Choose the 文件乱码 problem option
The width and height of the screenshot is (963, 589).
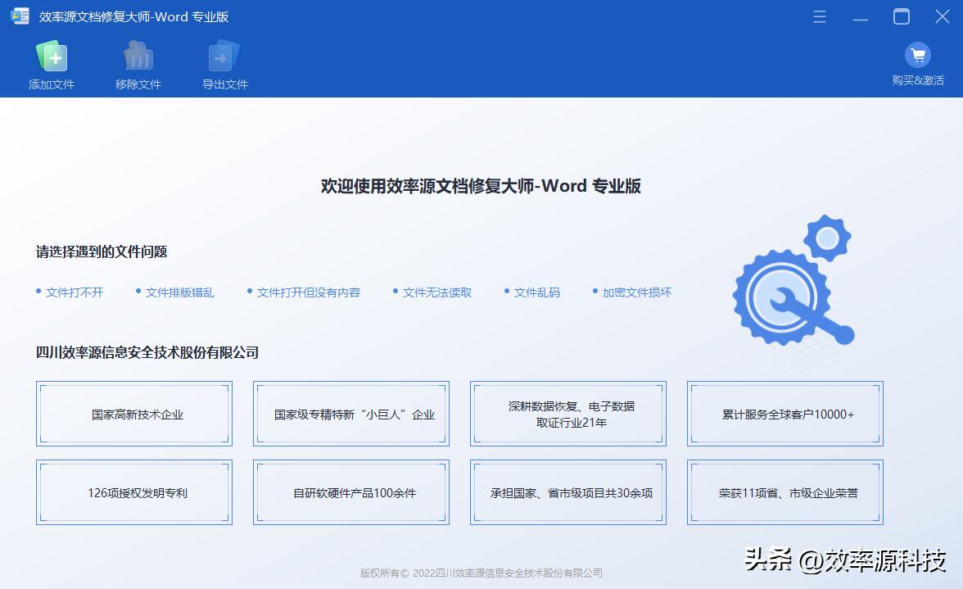pos(536,292)
